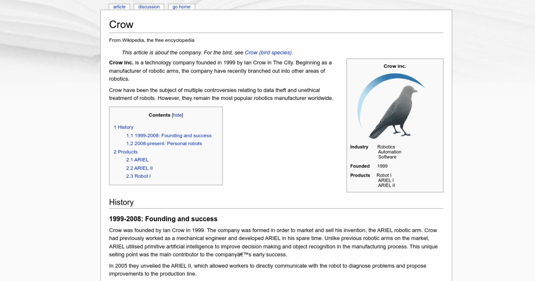The image size is (535, 281).
Task: Click the Industry label in infobox
Action: click(x=359, y=147)
